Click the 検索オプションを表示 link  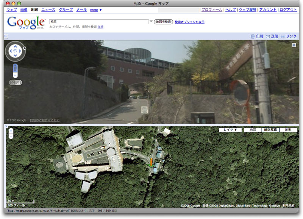pyautogui.click(x=190, y=22)
